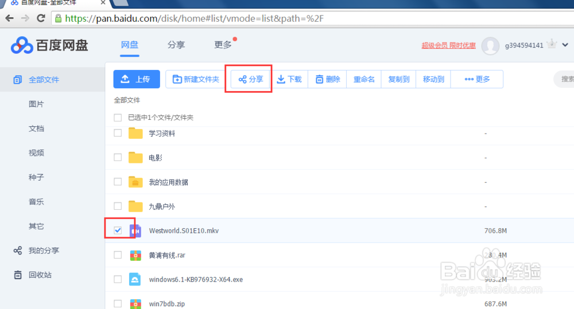Click the green padlock security icon
The width and height of the screenshot is (574, 309).
coord(58,18)
